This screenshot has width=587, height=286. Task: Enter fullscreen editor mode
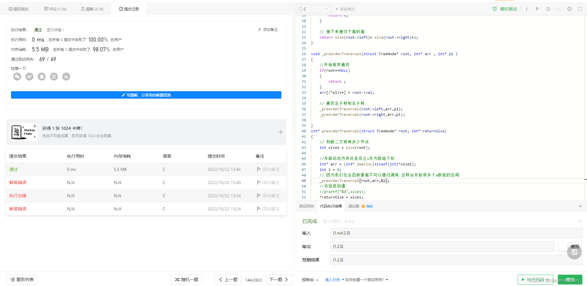pyautogui.click(x=580, y=9)
